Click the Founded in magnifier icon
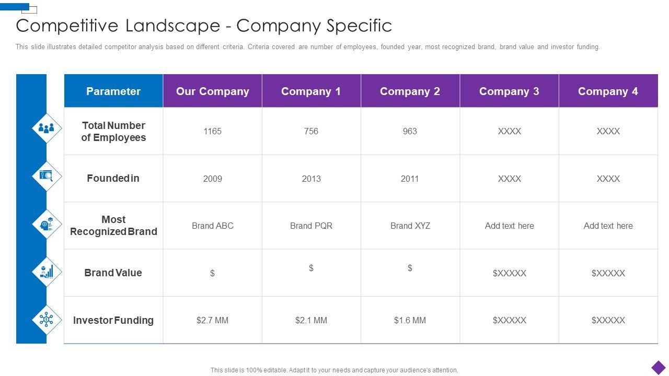Screen dimensions: 669x376 coord(47,176)
